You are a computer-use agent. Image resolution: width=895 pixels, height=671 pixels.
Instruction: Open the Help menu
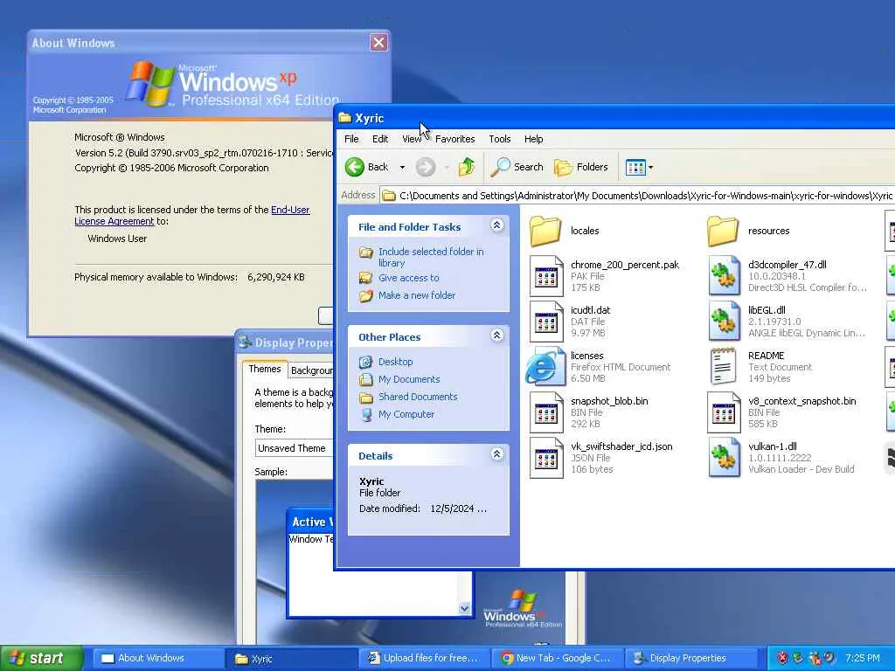point(534,139)
